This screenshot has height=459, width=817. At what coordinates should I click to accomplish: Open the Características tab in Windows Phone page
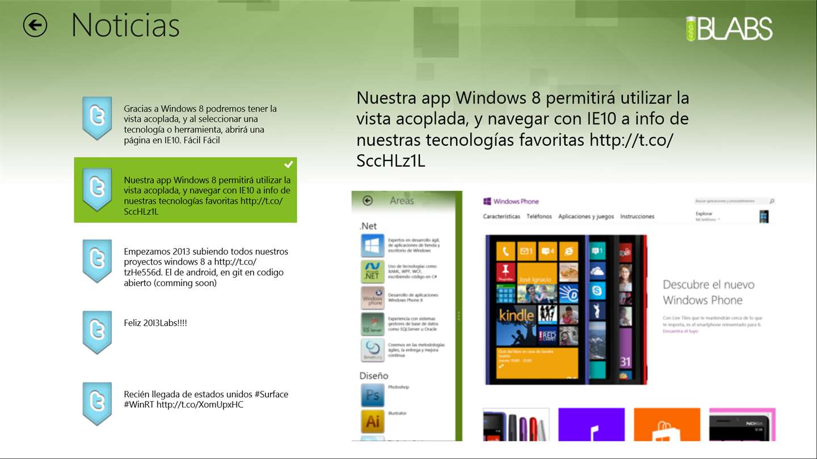(x=502, y=216)
